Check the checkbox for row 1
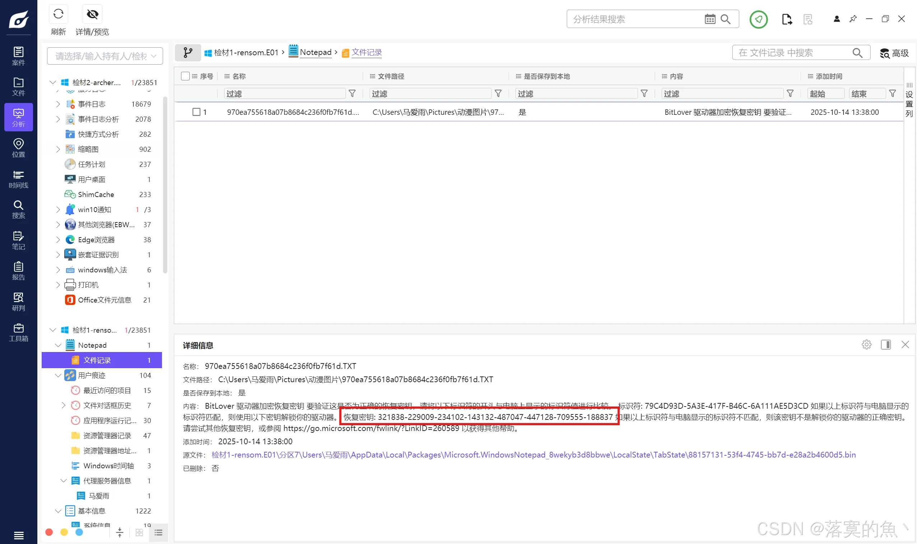 196,112
